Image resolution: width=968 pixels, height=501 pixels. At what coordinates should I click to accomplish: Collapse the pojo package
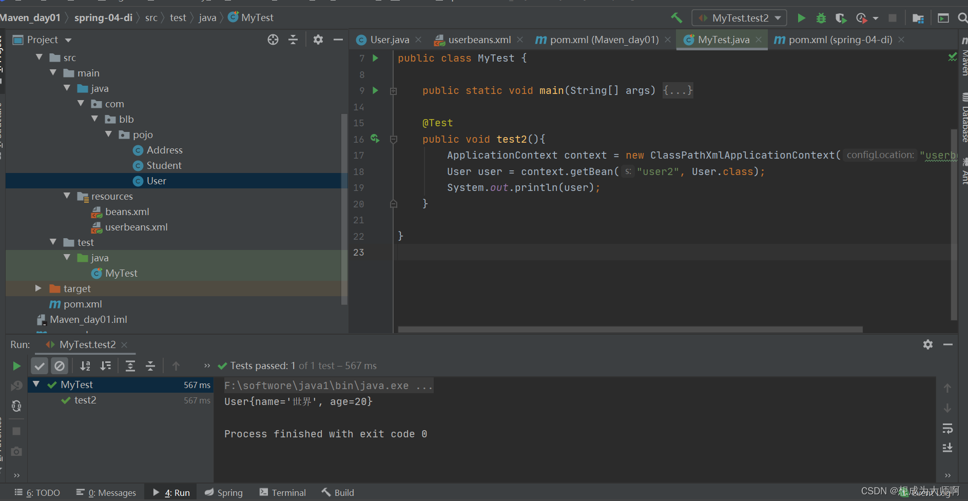pos(108,134)
